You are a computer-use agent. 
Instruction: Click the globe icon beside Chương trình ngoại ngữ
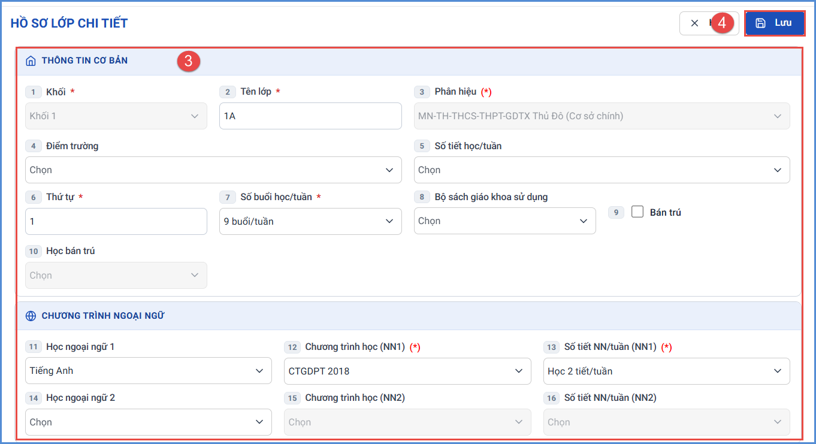click(x=31, y=316)
